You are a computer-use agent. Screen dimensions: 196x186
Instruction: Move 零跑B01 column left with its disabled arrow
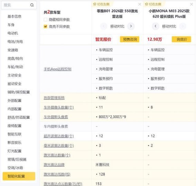104,26
